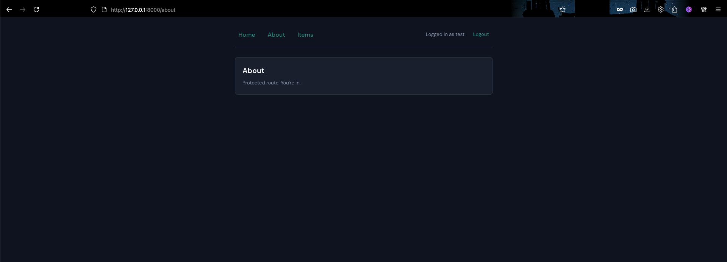Viewport: 727px width, 262px height.
Task: Open the About nav link
Action: coord(276,35)
